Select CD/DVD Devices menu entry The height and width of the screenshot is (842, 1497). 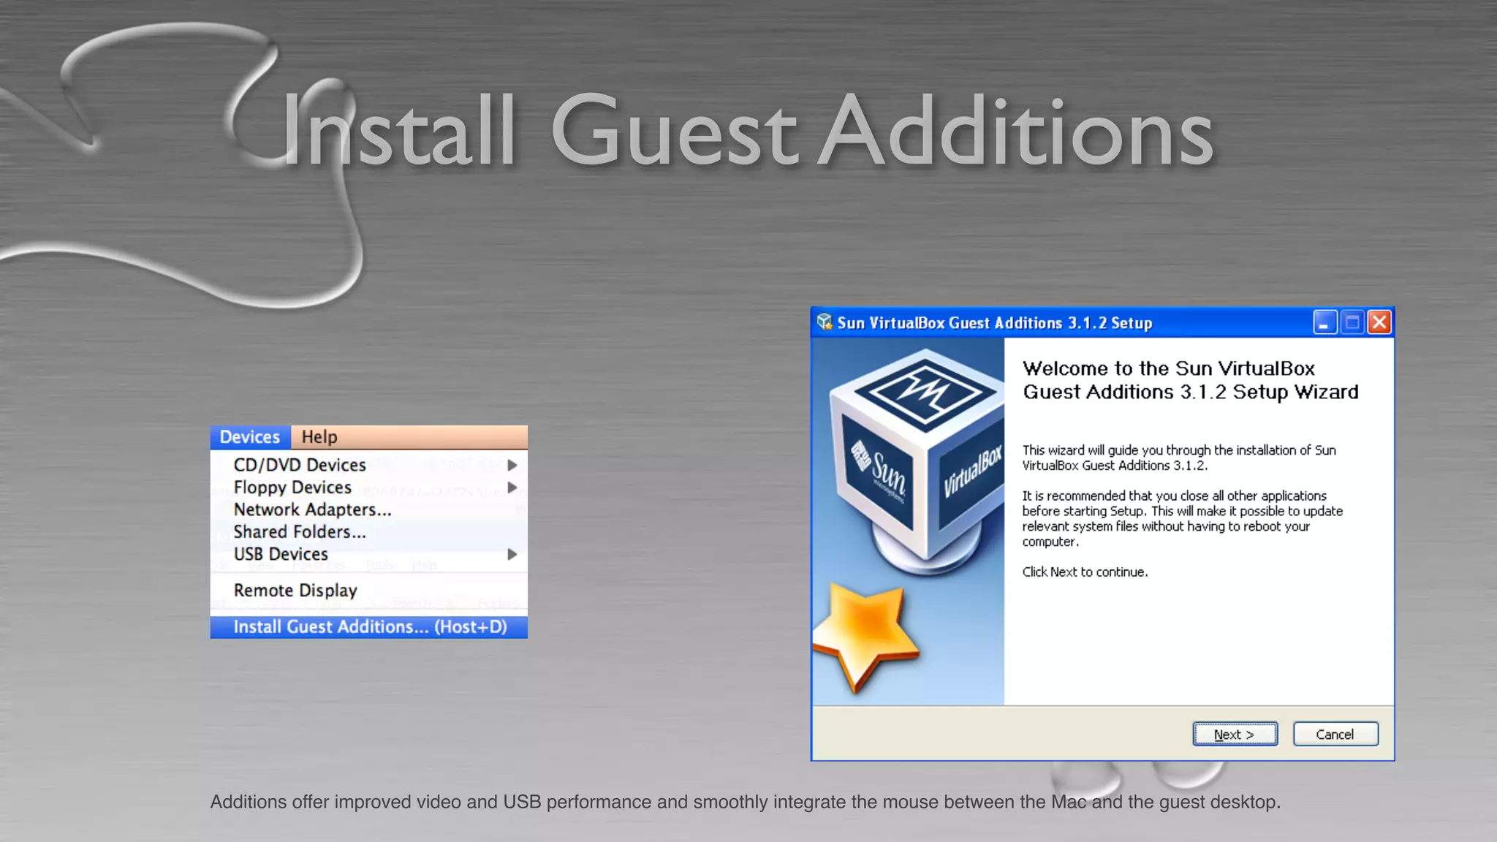tap(368, 465)
